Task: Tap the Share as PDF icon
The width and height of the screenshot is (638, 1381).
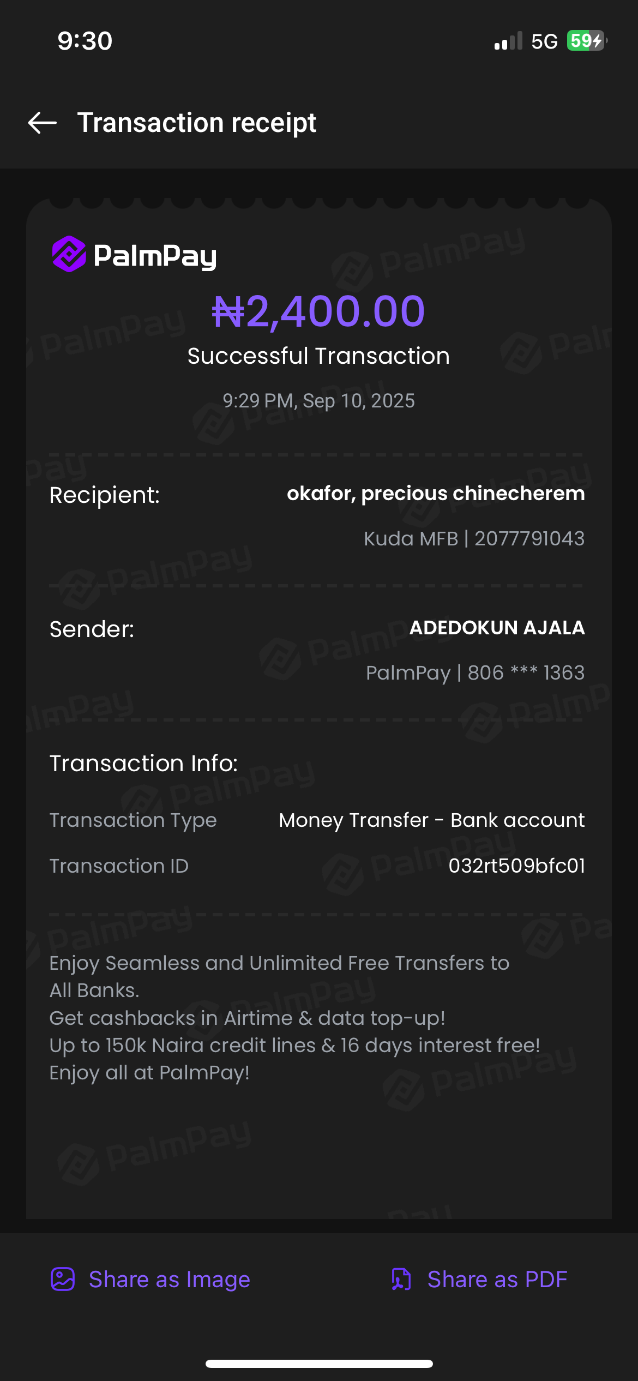Action: click(x=401, y=1279)
